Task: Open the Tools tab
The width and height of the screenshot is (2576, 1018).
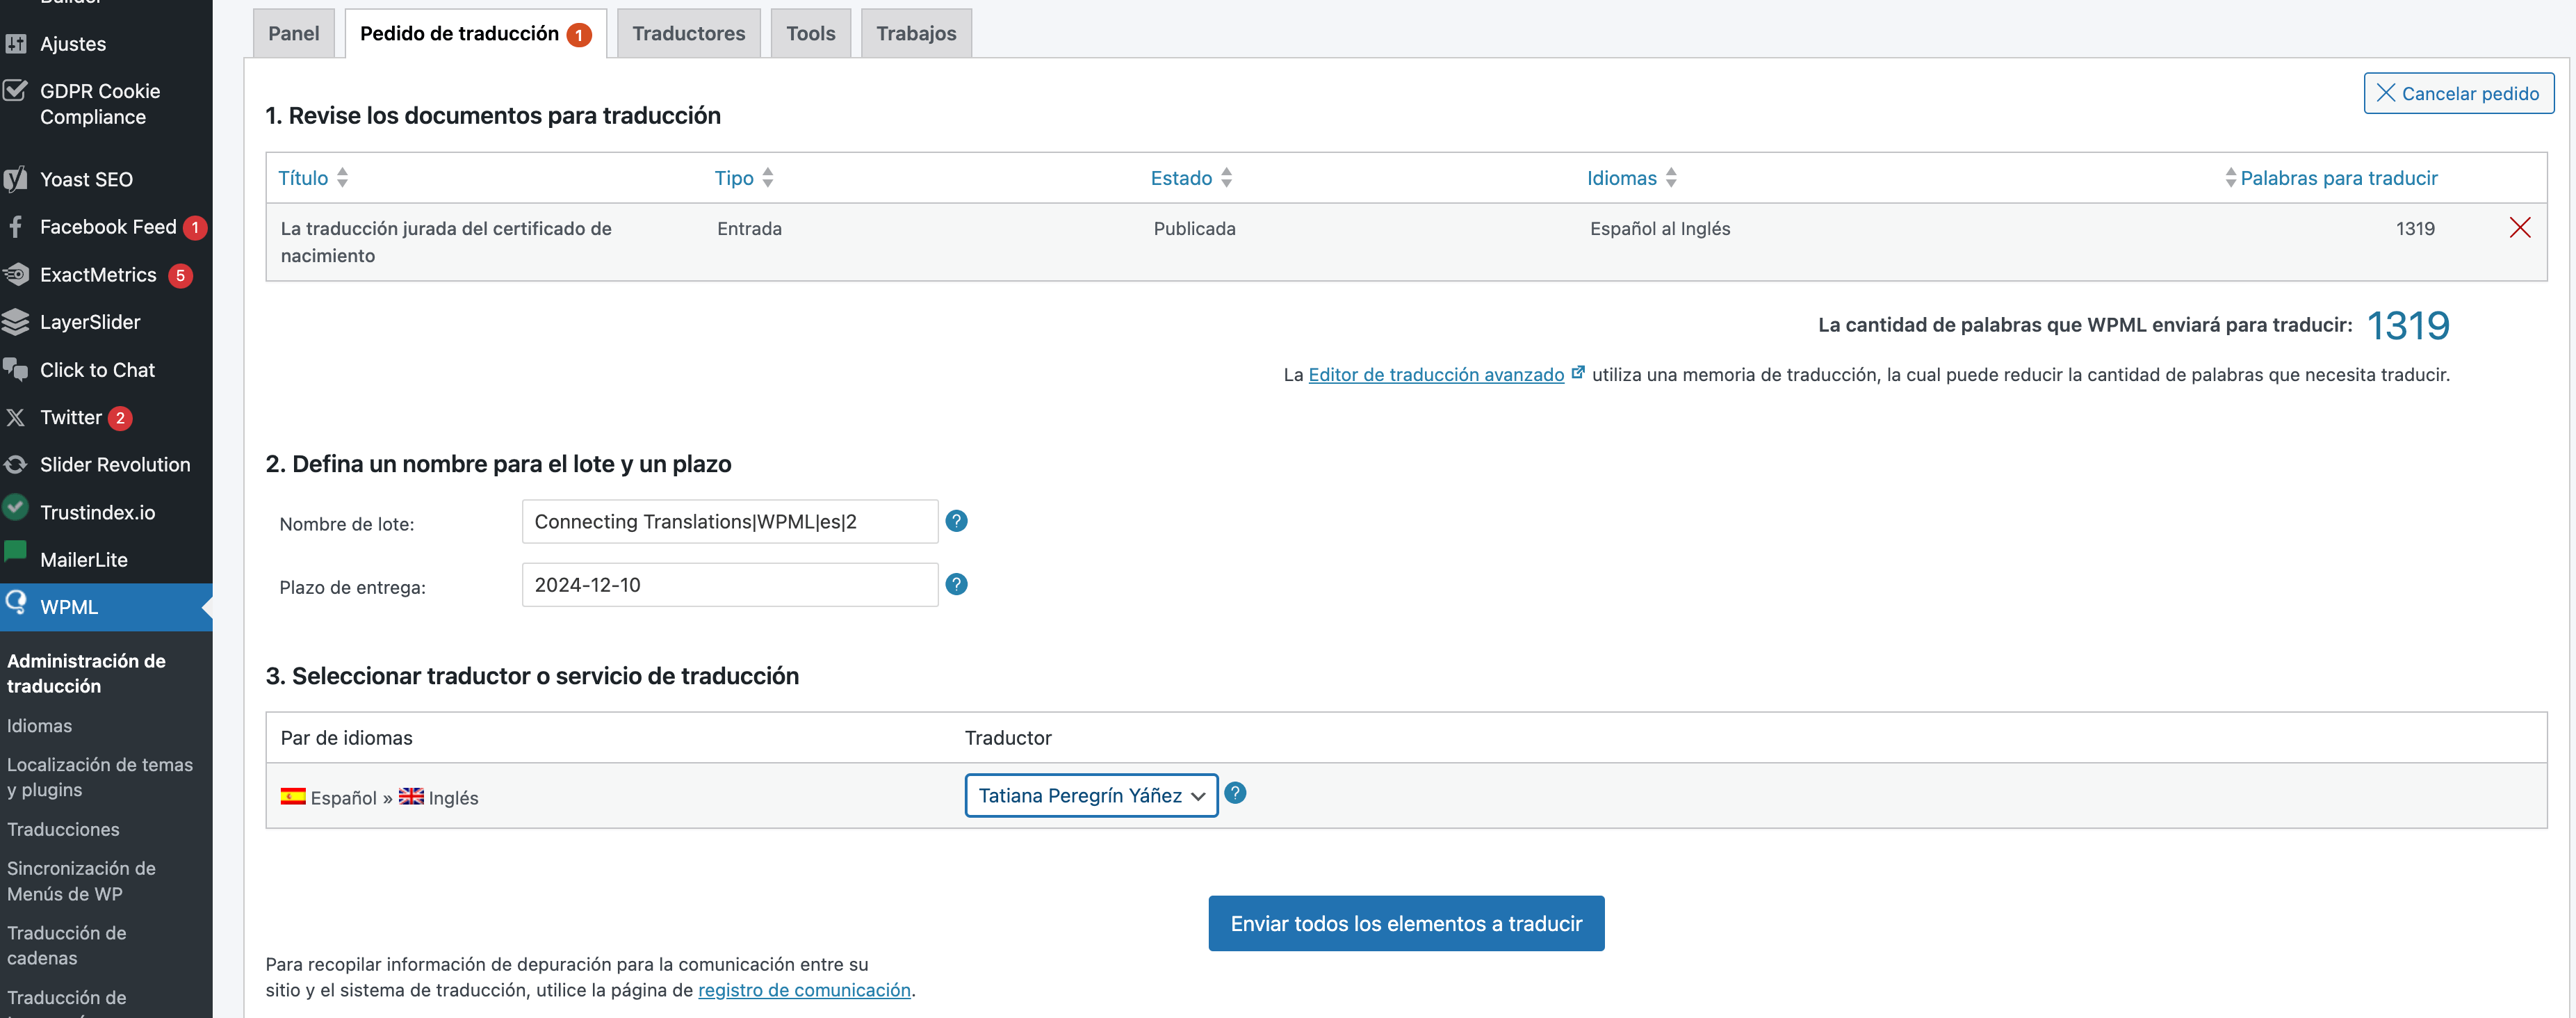Action: [x=811, y=34]
